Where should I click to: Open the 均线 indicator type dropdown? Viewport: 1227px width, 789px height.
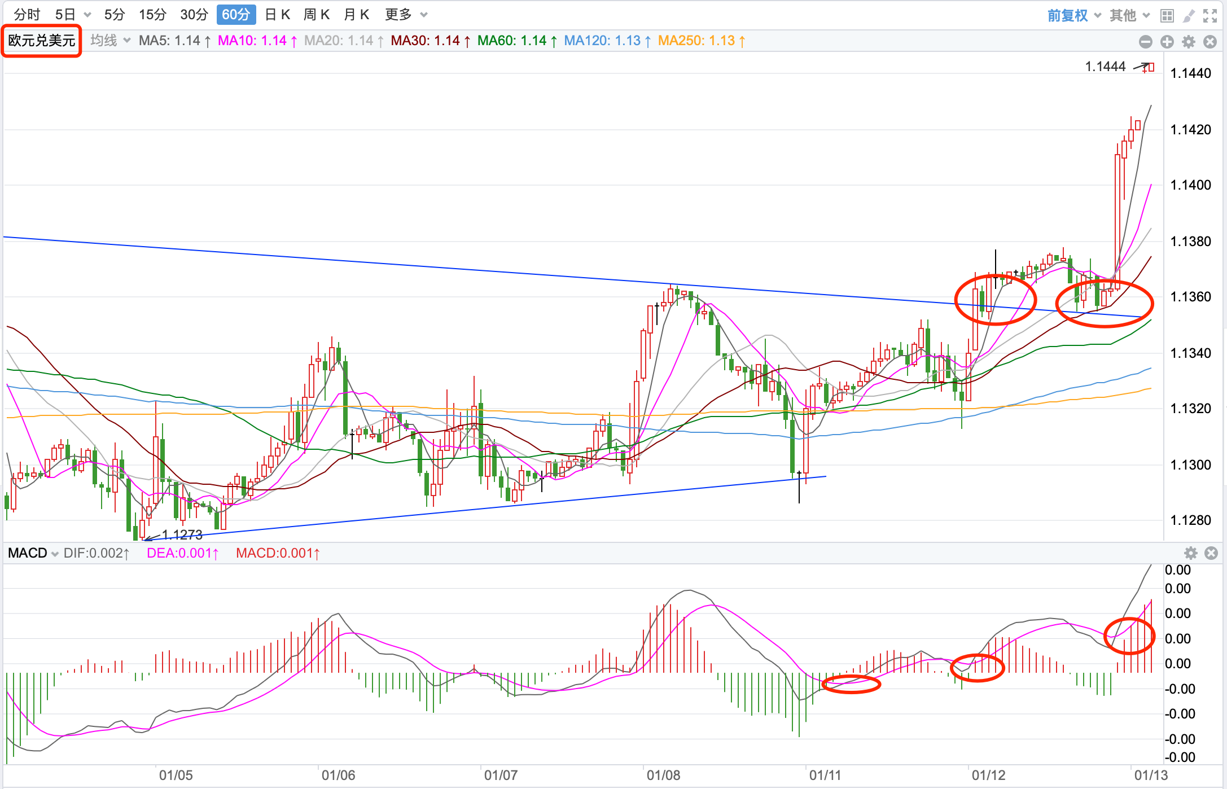click(111, 41)
